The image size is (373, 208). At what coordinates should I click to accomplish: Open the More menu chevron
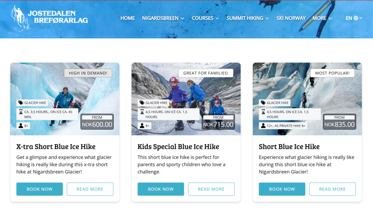(x=330, y=18)
